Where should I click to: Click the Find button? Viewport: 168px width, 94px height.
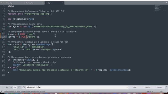(x=135, y=87)
